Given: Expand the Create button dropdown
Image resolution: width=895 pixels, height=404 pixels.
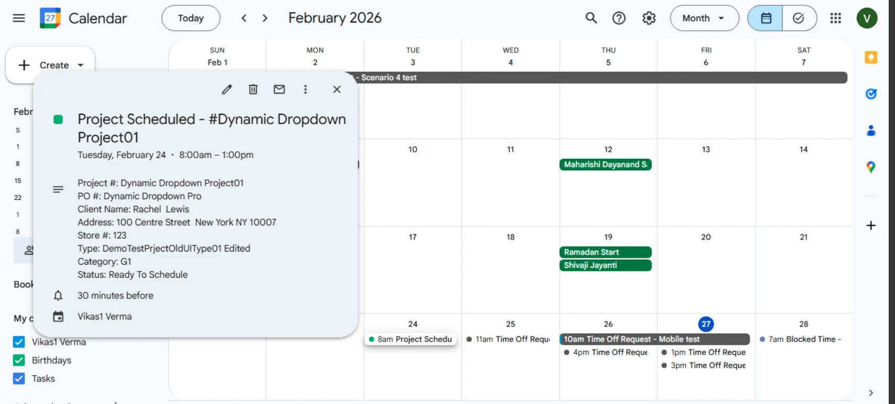Looking at the screenshot, I should [81, 65].
